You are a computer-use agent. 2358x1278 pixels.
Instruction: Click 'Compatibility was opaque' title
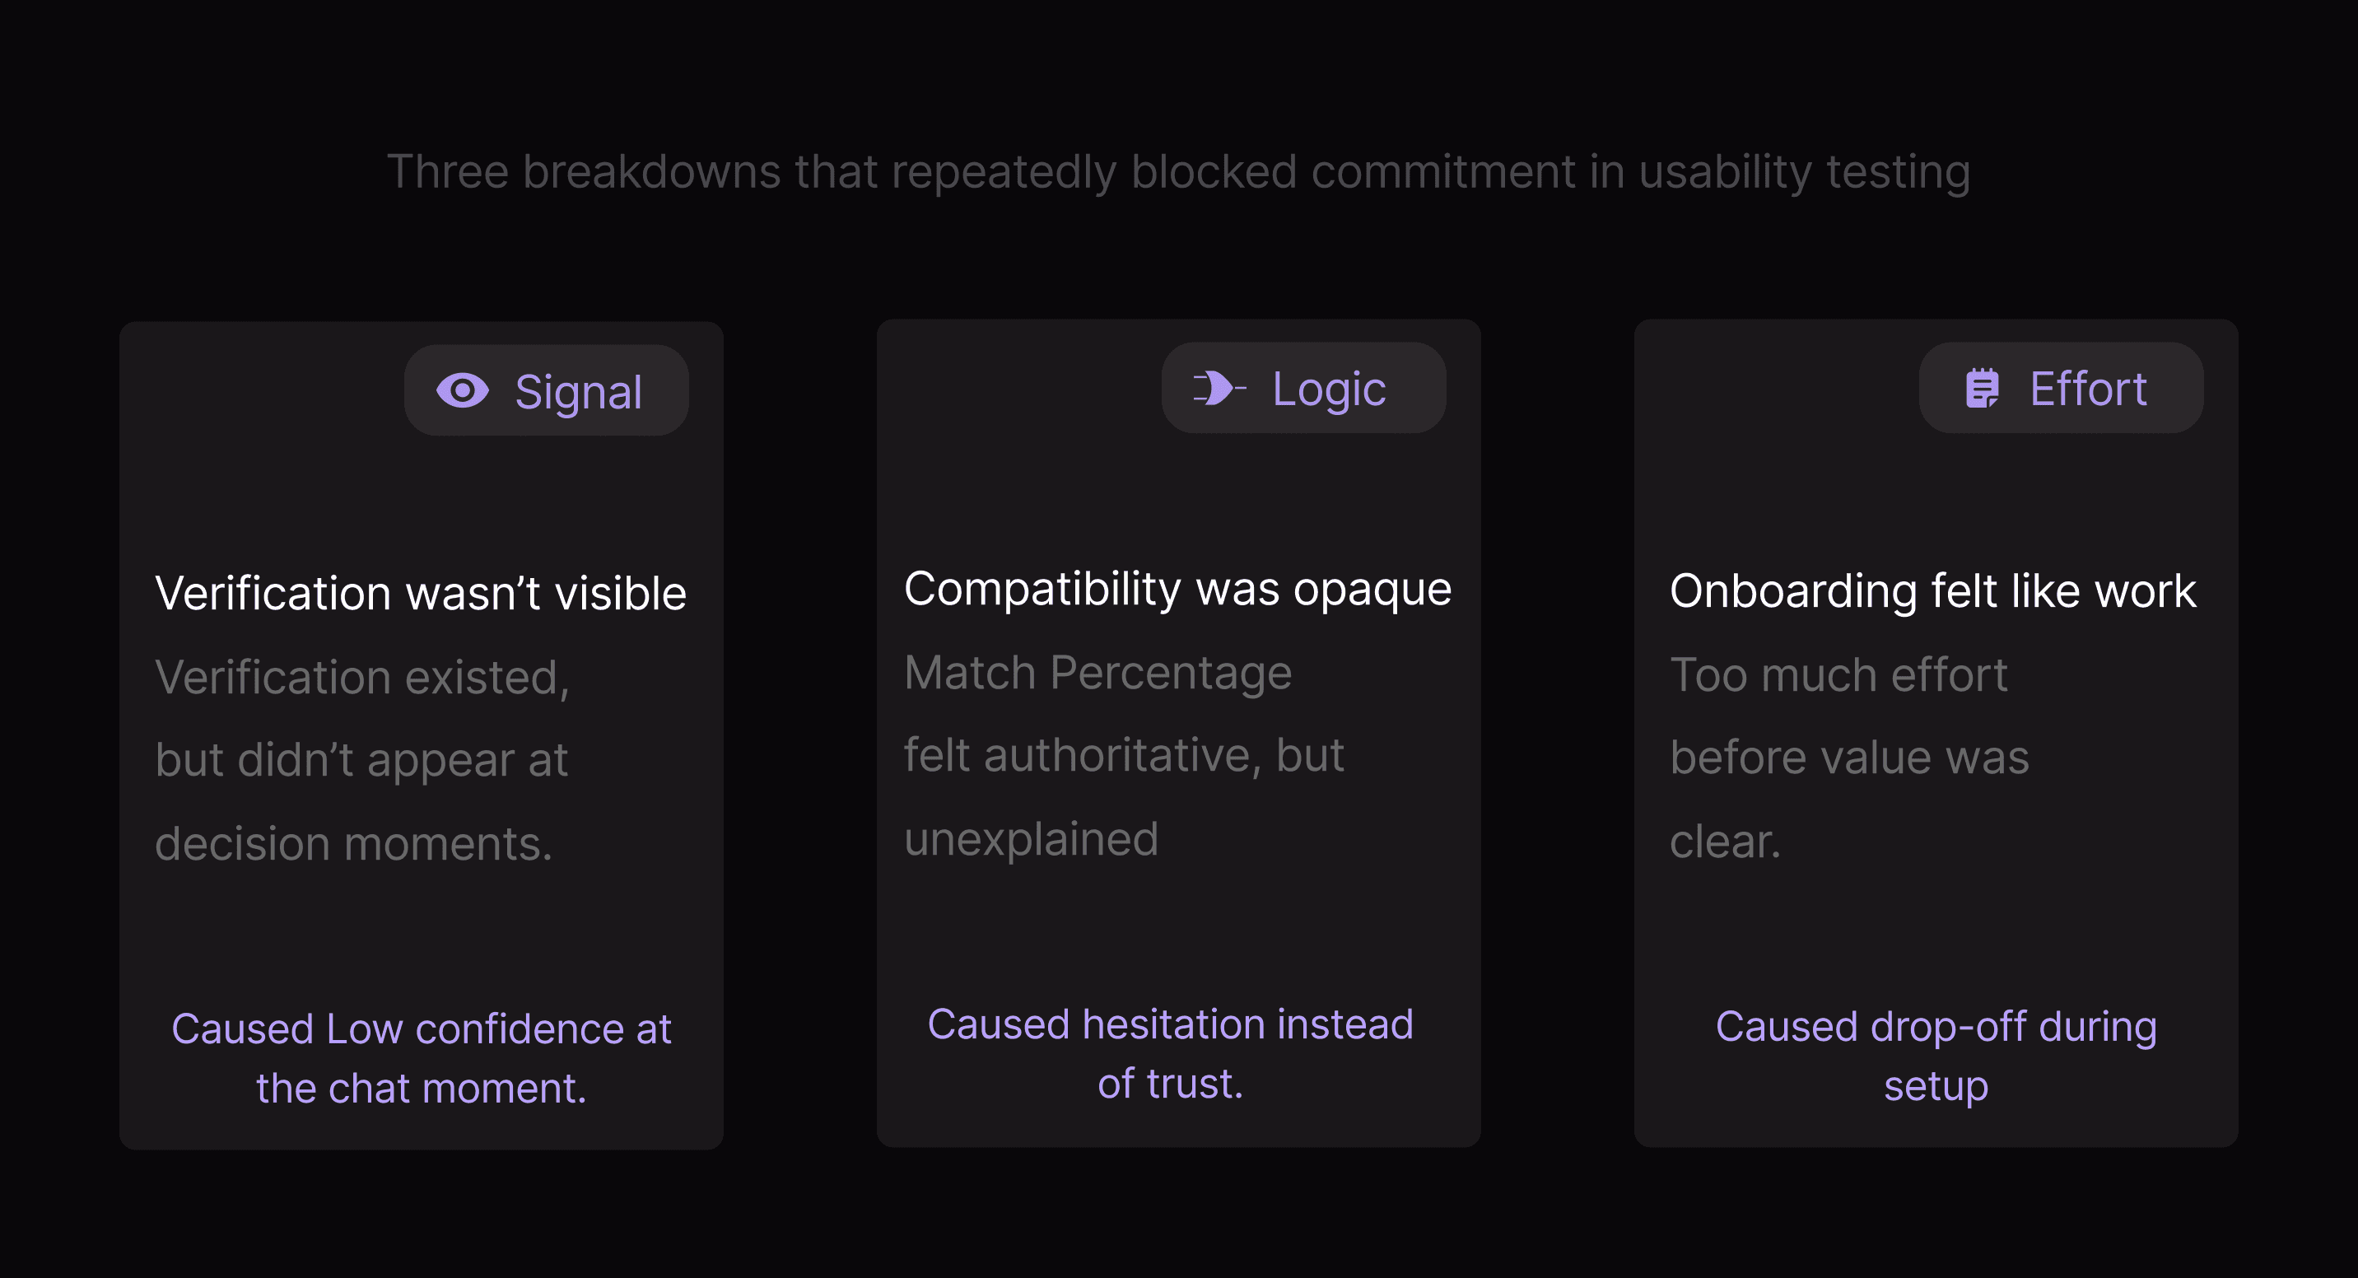(x=1178, y=589)
